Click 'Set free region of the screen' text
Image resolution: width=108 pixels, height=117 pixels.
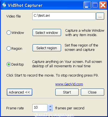(x=81, y=48)
